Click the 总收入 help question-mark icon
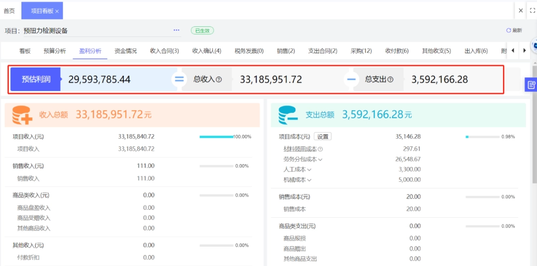This screenshot has width=537, height=266. [219, 80]
